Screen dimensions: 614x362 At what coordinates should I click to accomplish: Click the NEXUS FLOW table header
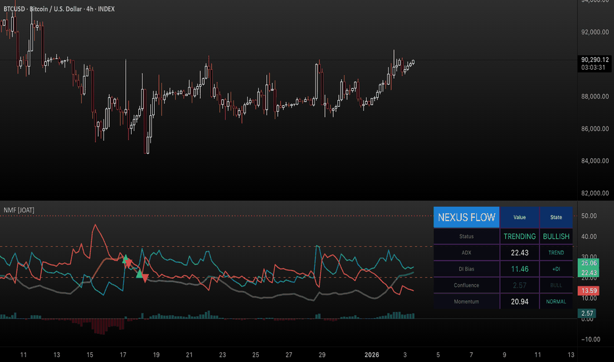point(466,217)
